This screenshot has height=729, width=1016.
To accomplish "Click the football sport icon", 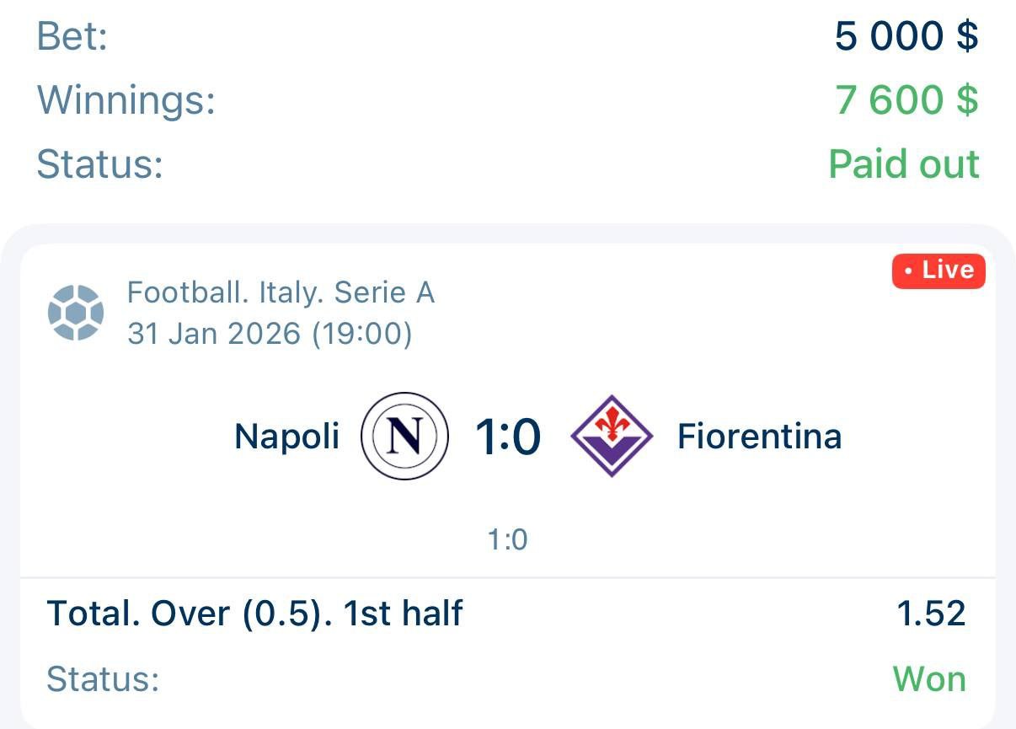I will (76, 313).
